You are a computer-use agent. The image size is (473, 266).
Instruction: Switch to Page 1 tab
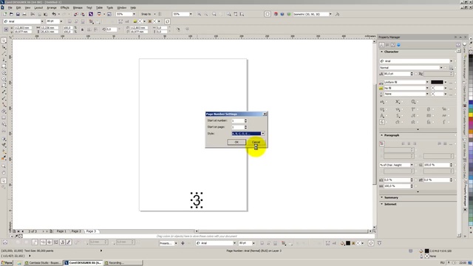click(x=61, y=231)
